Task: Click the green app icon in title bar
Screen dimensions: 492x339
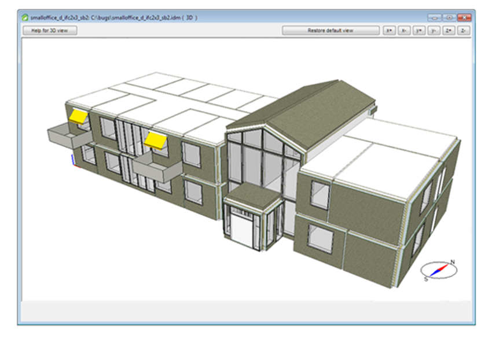Action: click(x=25, y=17)
